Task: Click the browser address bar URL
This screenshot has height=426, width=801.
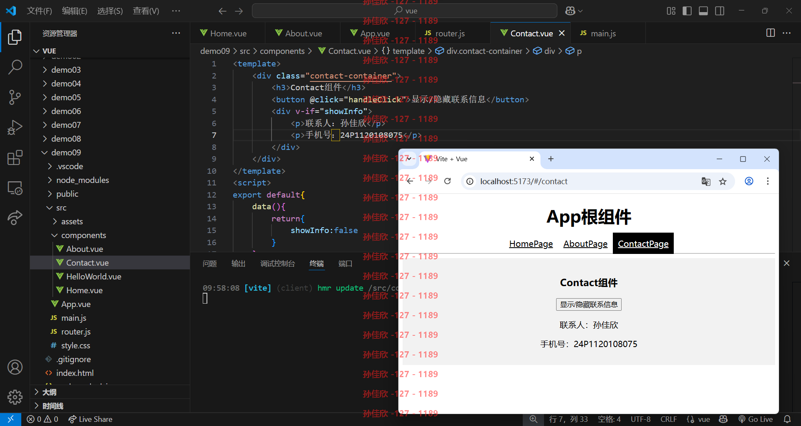Action: pyautogui.click(x=524, y=181)
